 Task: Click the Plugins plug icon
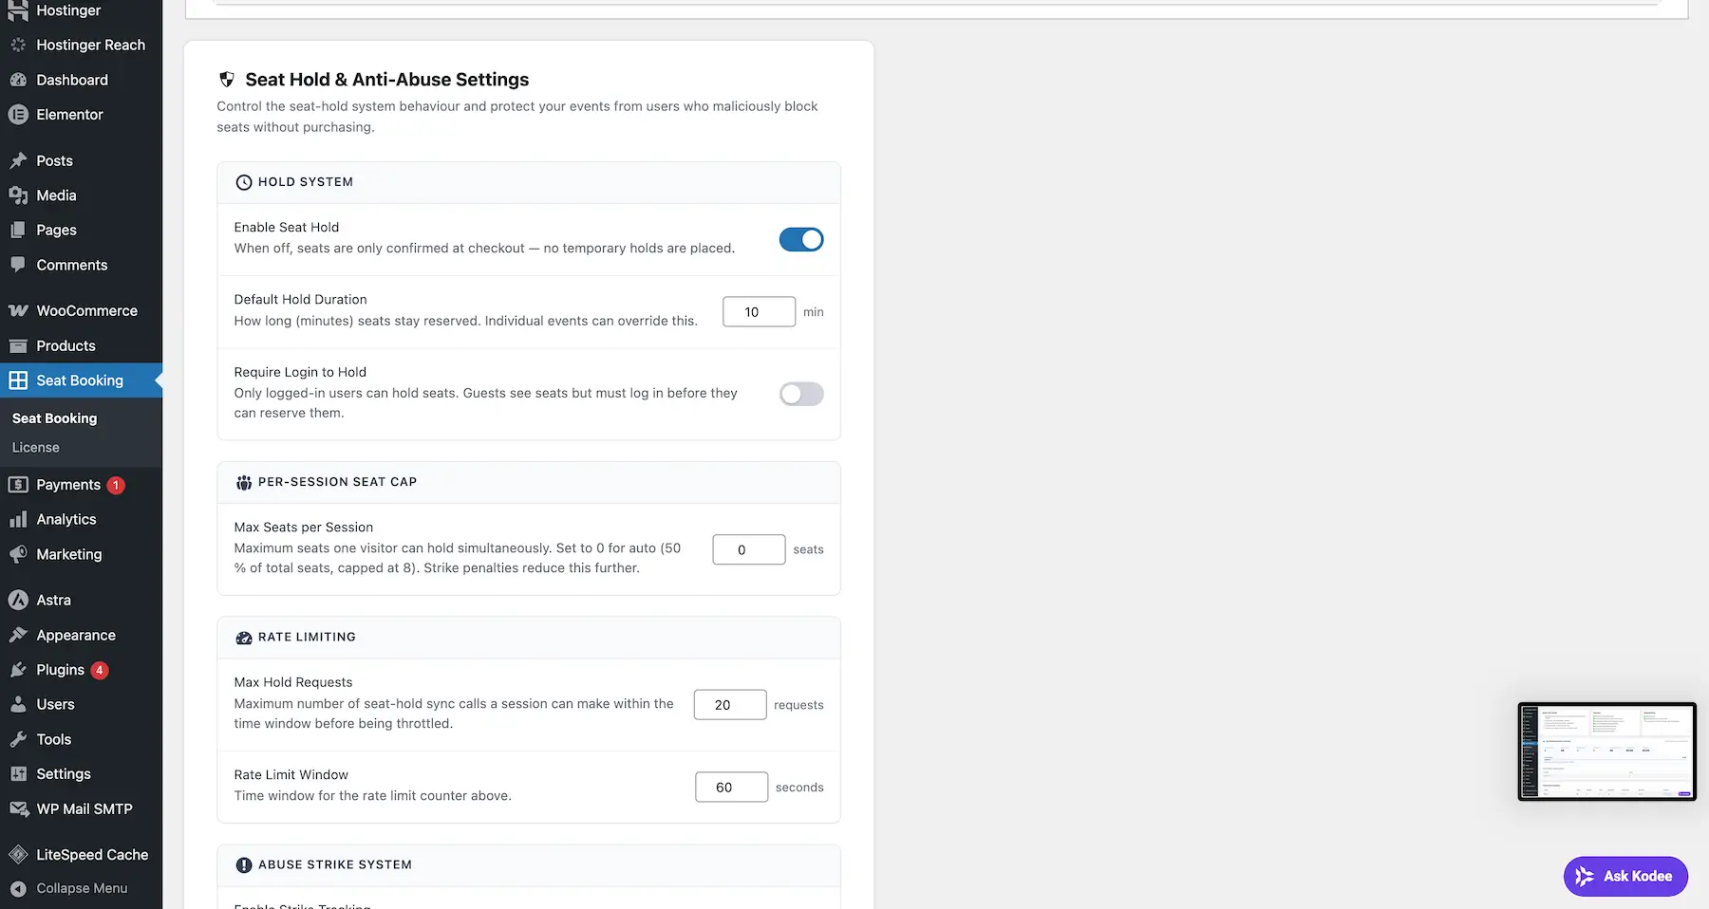pos(18,670)
